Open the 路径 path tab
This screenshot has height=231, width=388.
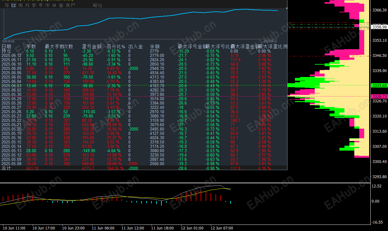tap(98, 5)
